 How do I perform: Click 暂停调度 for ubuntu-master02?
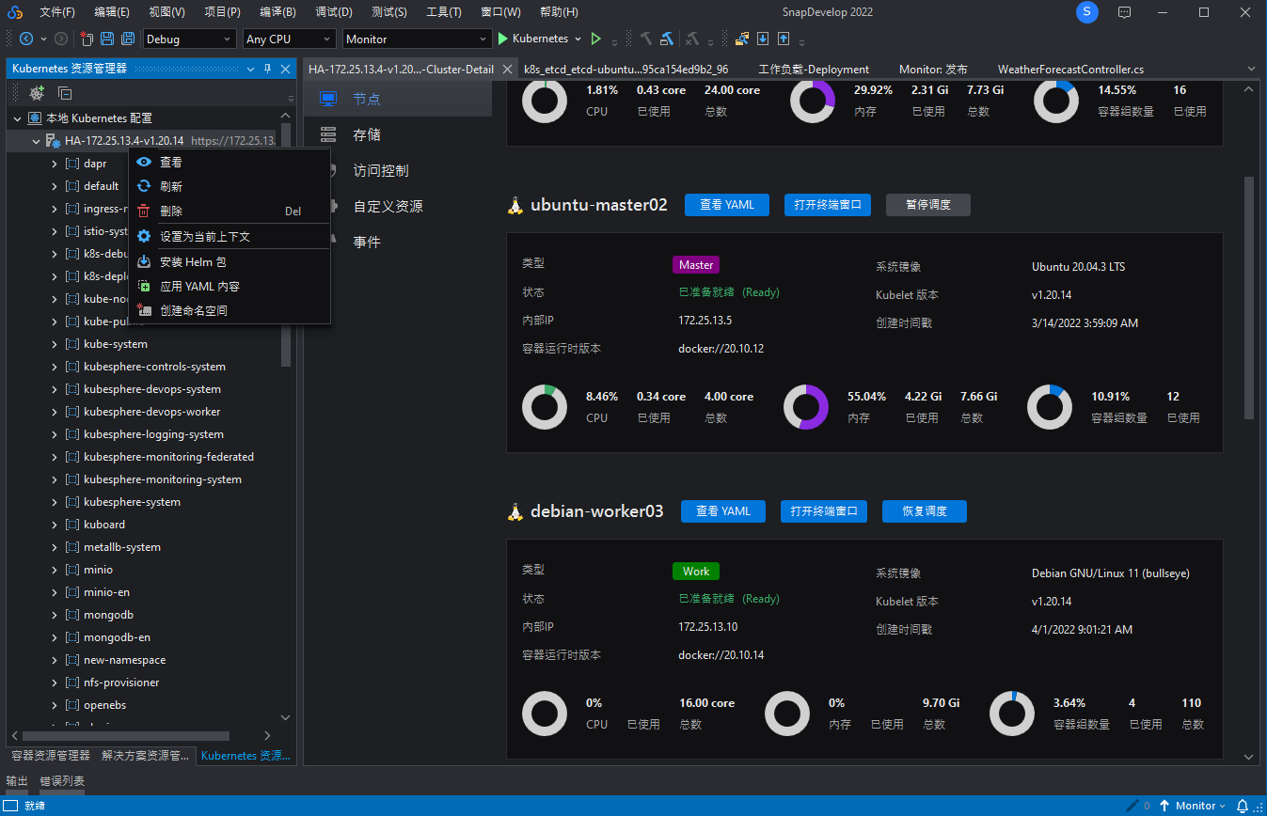point(928,205)
